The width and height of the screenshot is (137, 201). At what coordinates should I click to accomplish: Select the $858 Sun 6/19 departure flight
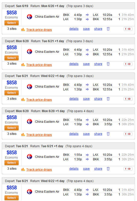click(x=12, y=23)
